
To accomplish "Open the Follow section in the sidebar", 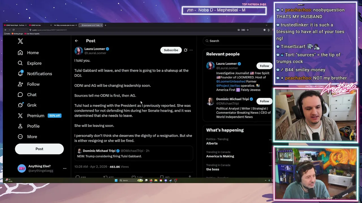I will 29,84.
